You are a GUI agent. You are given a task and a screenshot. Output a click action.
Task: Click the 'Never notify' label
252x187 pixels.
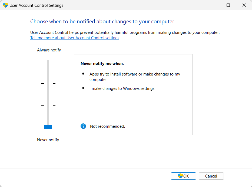coord(48,140)
